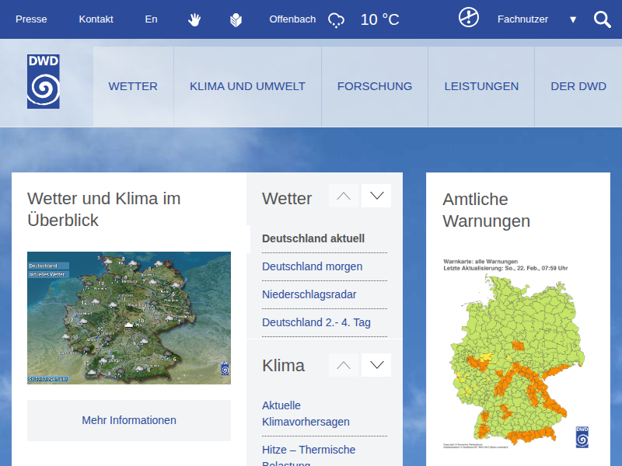Click the Mehr Informationen button
The width and height of the screenshot is (622, 466).
pos(129,420)
